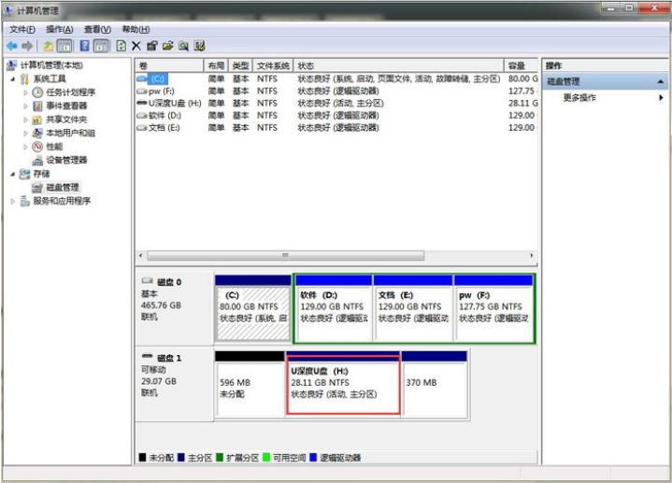Select the (C:) volume row icon
This screenshot has width=672, height=483.
(142, 78)
